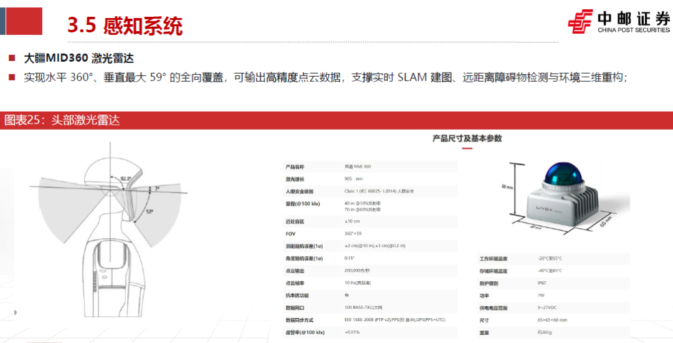Click the "IP67" protection rating value

542,283
